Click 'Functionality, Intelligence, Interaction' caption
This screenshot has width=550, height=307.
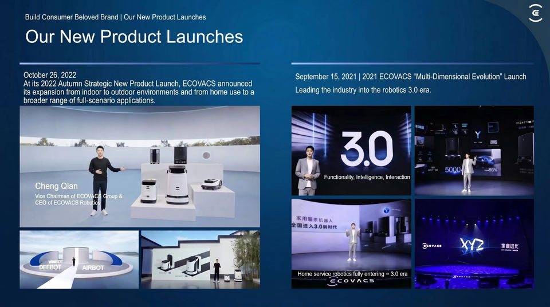click(367, 177)
